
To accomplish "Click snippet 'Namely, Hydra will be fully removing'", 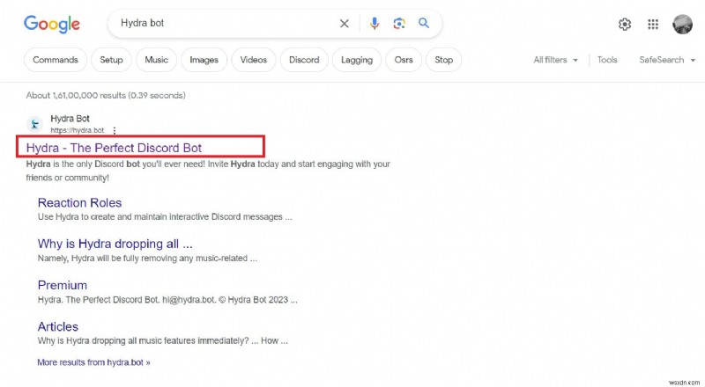I will click(147, 259).
